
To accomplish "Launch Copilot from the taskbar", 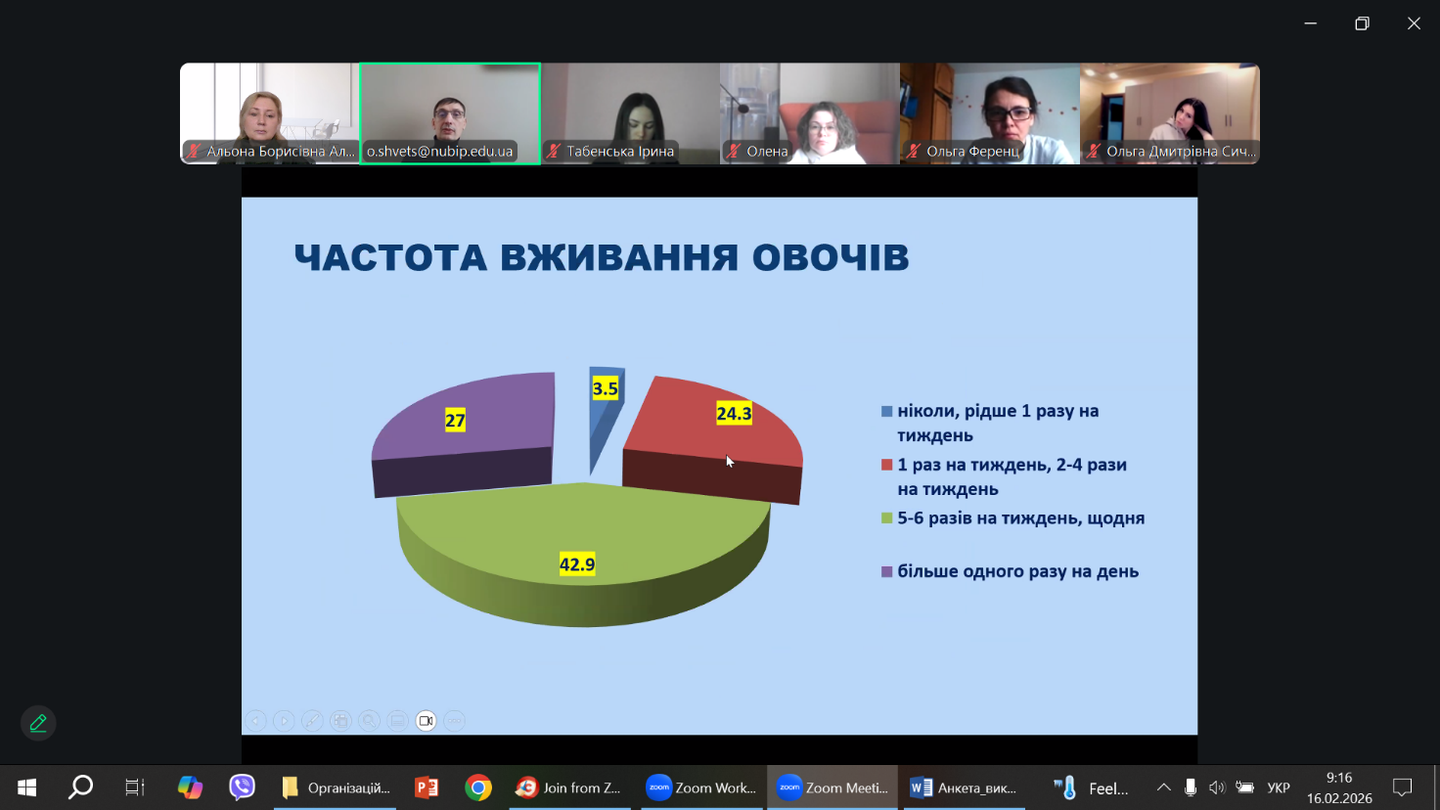I will (190, 787).
